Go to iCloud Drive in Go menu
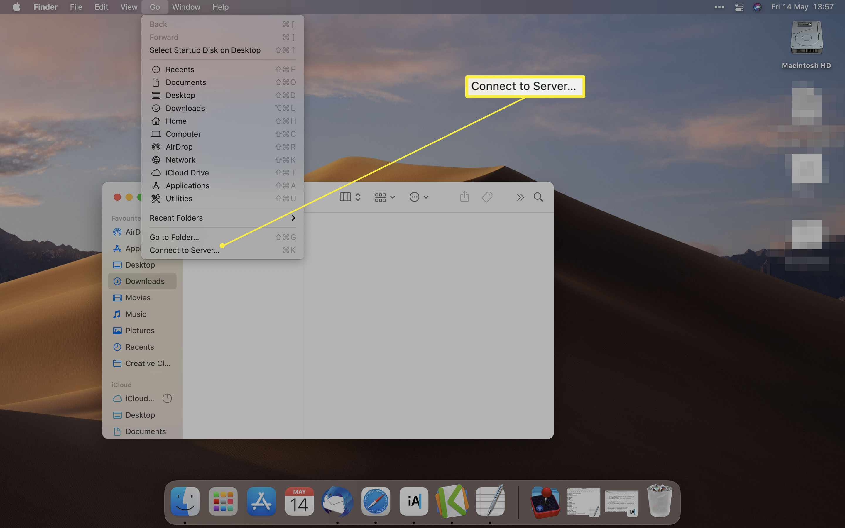 click(222, 172)
